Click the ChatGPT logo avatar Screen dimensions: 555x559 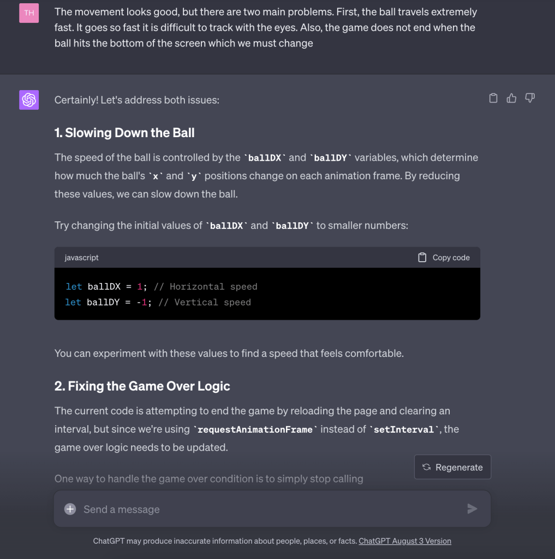tap(29, 100)
